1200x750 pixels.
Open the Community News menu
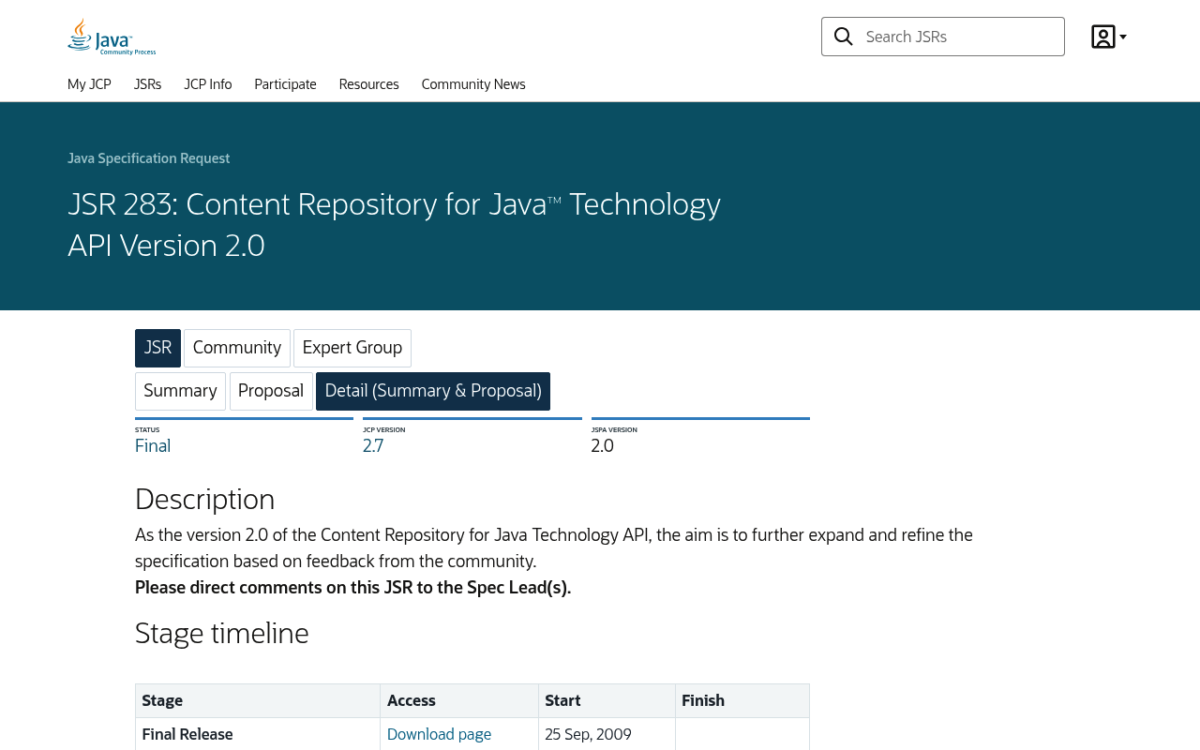pos(473,84)
